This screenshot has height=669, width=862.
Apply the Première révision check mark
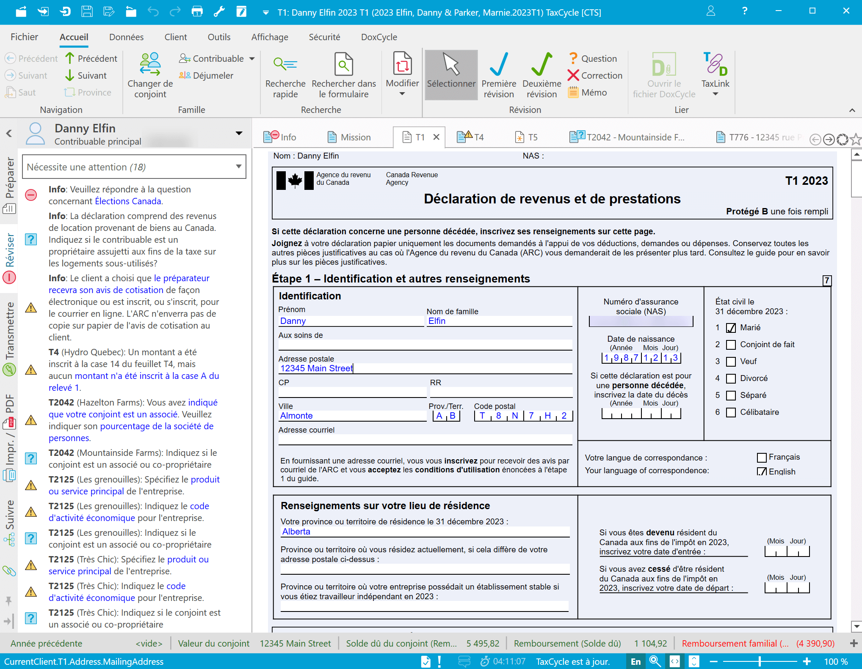[x=499, y=76]
